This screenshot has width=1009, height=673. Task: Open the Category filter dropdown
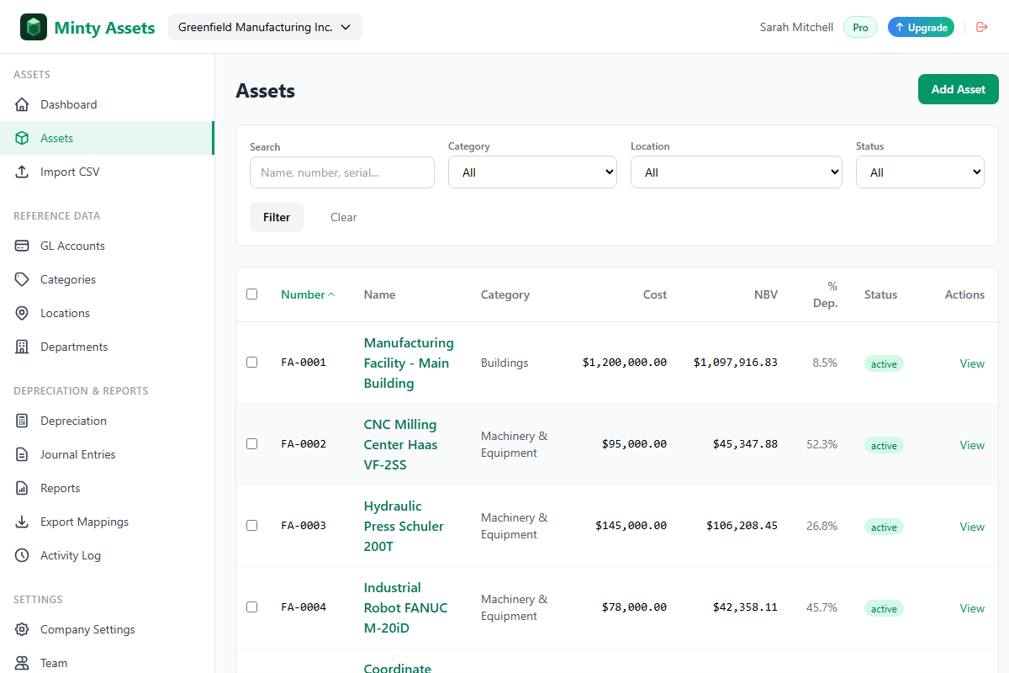(532, 172)
